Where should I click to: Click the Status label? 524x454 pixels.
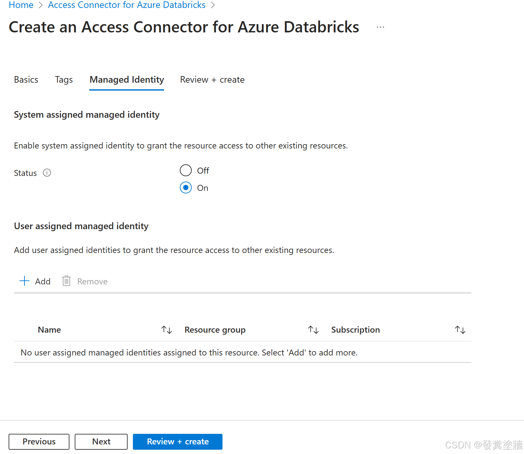click(25, 173)
